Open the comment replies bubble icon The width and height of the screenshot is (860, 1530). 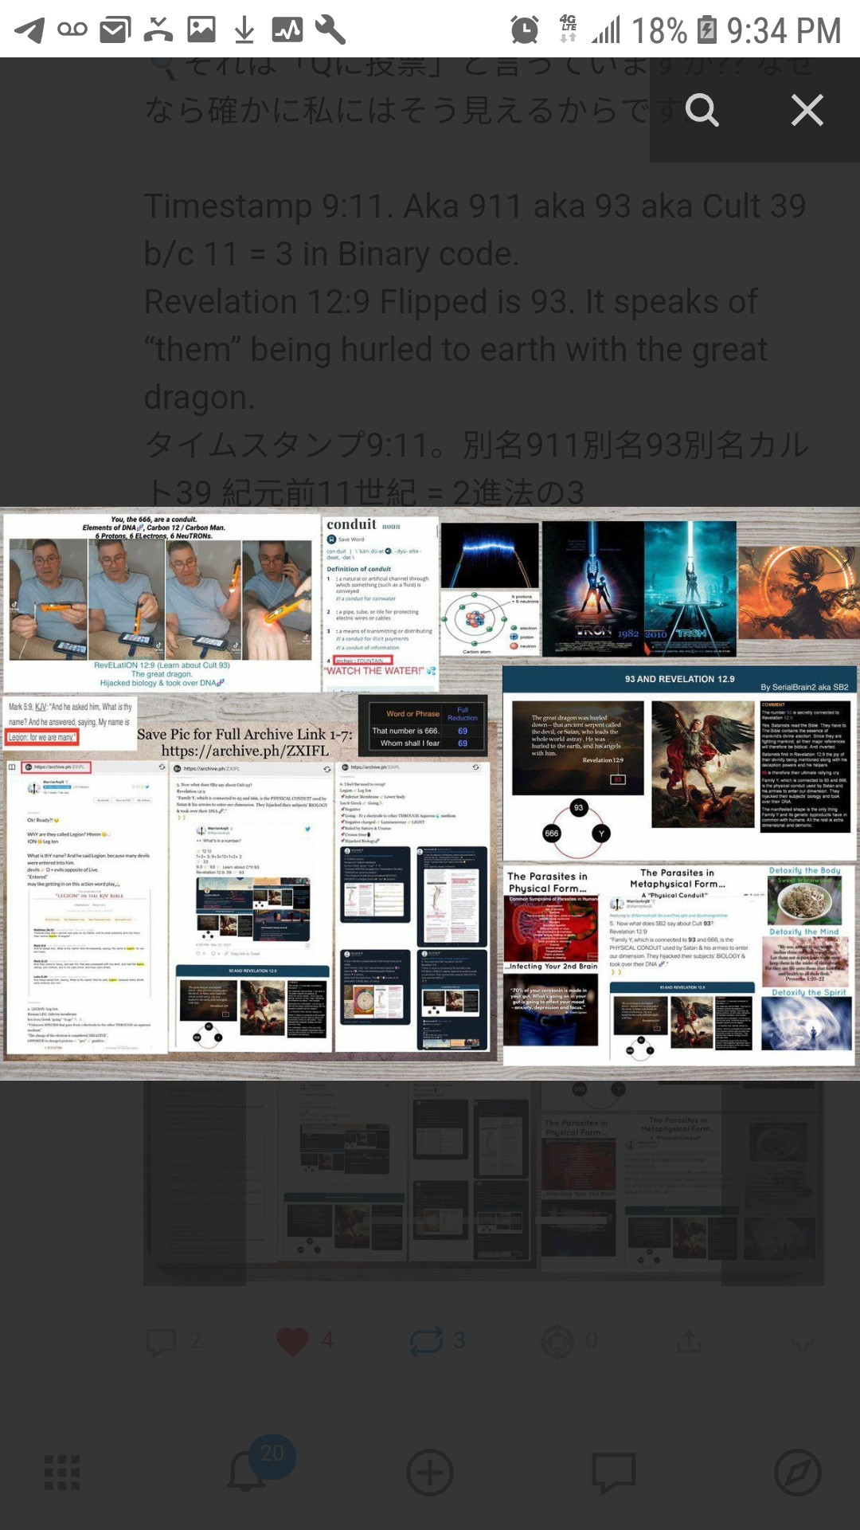(x=162, y=1342)
